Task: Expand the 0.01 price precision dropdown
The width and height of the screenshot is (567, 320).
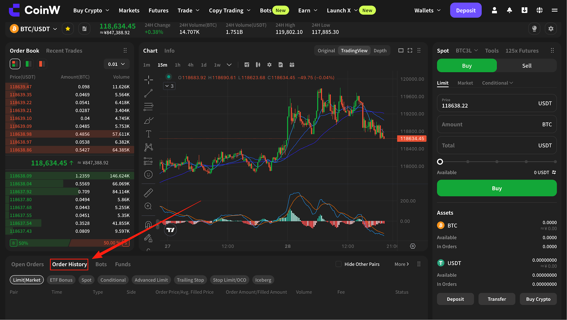Action: [x=117, y=64]
